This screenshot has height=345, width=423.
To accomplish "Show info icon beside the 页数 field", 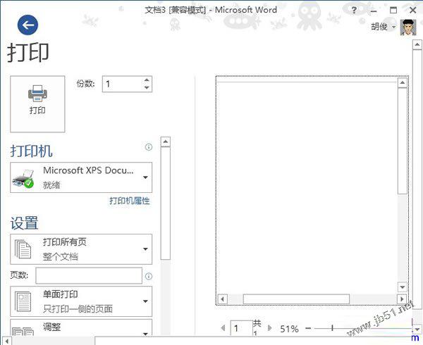I will [x=149, y=276].
